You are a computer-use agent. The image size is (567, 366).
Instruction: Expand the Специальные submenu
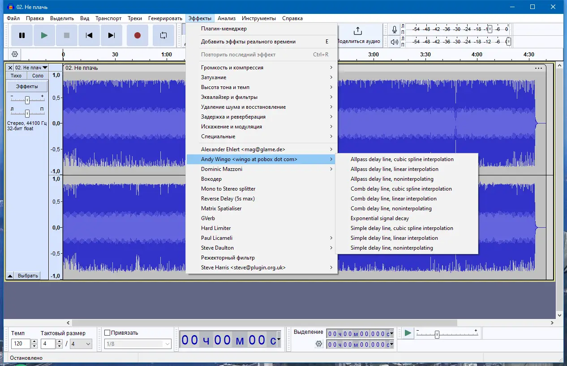(x=262, y=136)
